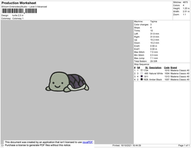Image resolution: width=191 pixels, height=148 pixels.
Task: Click the Stitches value 4875
Action: tap(185, 2)
